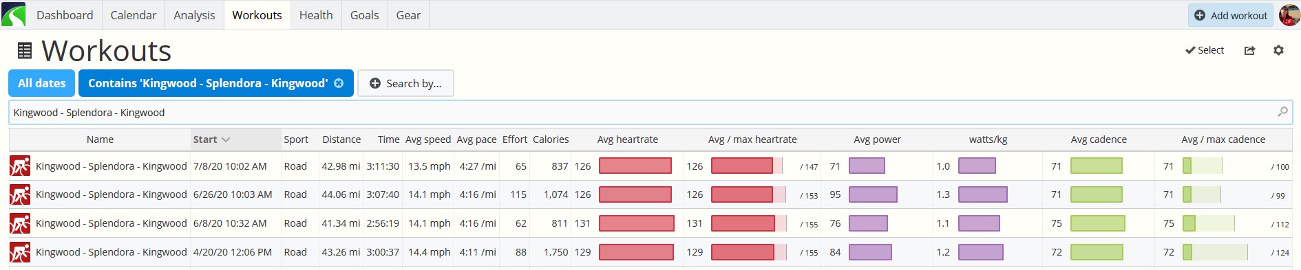Toggle the All dates filter
The image size is (1301, 270).
(41, 83)
